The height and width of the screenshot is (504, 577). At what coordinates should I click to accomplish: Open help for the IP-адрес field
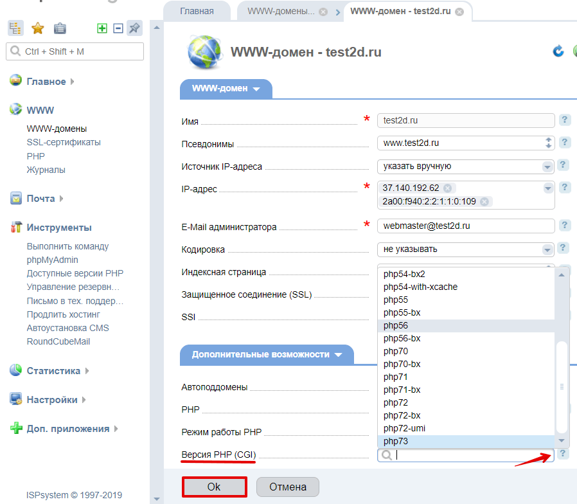click(565, 187)
